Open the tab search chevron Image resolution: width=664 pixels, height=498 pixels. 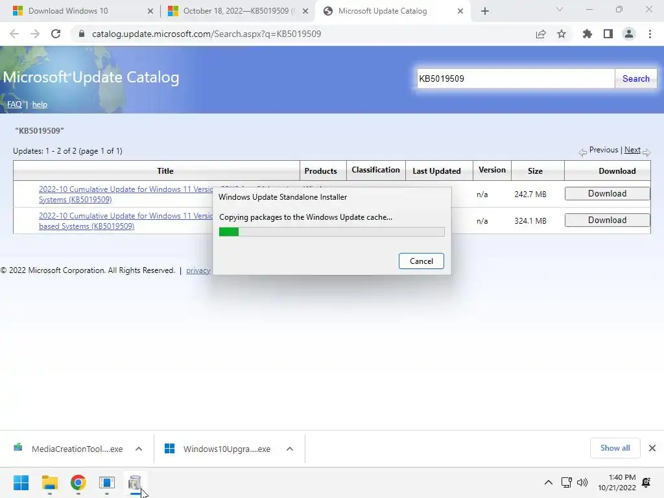pyautogui.click(x=560, y=9)
